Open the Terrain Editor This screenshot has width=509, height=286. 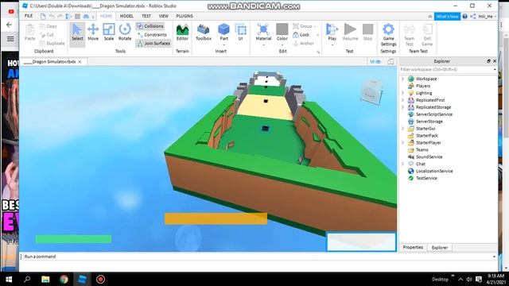(182, 33)
